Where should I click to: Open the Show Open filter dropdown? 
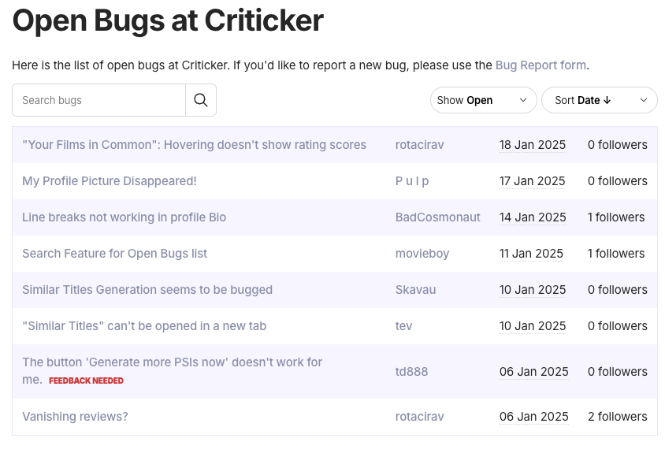[484, 100]
